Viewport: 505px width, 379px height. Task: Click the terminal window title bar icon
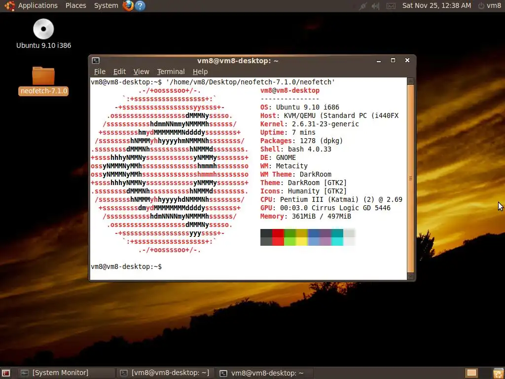96,60
